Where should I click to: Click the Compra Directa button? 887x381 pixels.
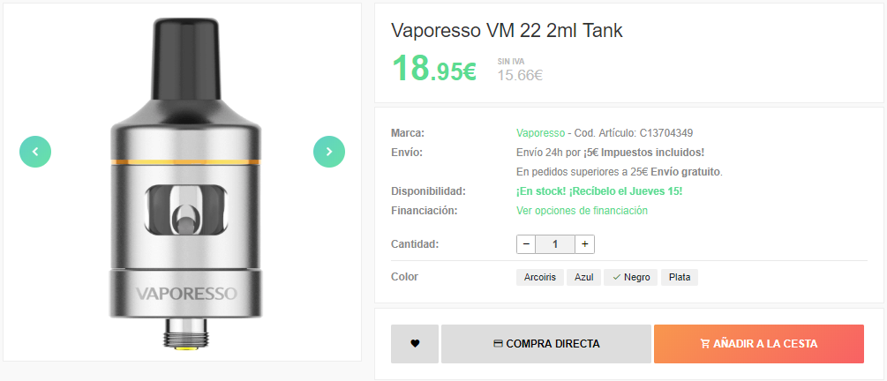(x=546, y=344)
